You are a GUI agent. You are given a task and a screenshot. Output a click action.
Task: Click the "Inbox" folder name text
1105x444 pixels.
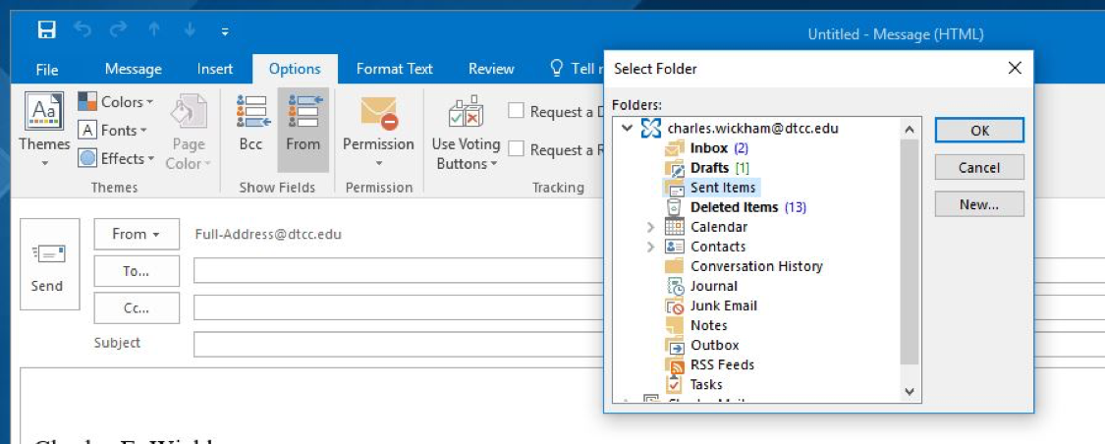coord(709,148)
